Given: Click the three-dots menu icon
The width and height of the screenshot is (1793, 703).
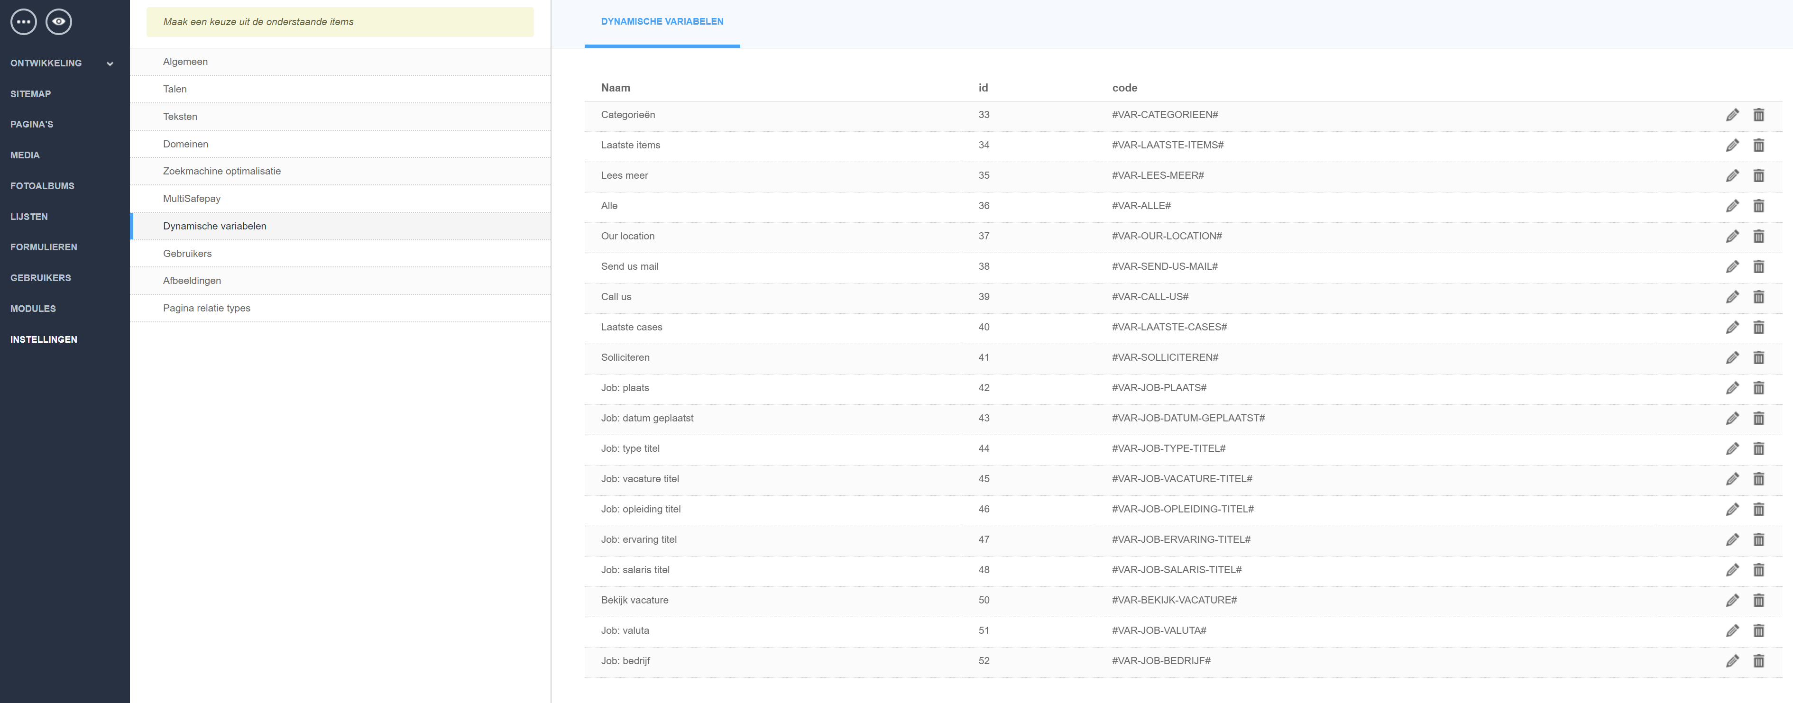Looking at the screenshot, I should click(24, 22).
